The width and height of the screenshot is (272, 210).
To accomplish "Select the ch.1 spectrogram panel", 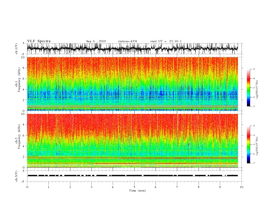I will click(132, 84).
